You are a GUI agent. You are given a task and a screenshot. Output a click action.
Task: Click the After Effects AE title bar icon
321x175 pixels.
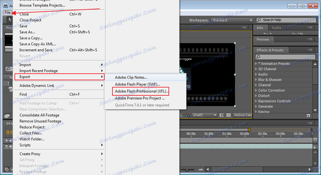[6, 6]
